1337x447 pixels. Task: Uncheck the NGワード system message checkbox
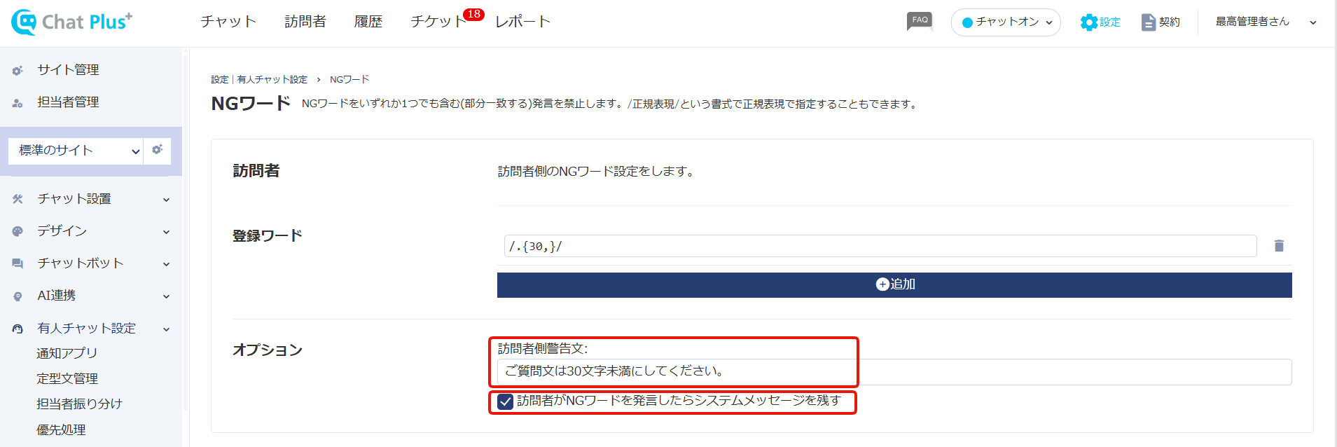coord(505,401)
